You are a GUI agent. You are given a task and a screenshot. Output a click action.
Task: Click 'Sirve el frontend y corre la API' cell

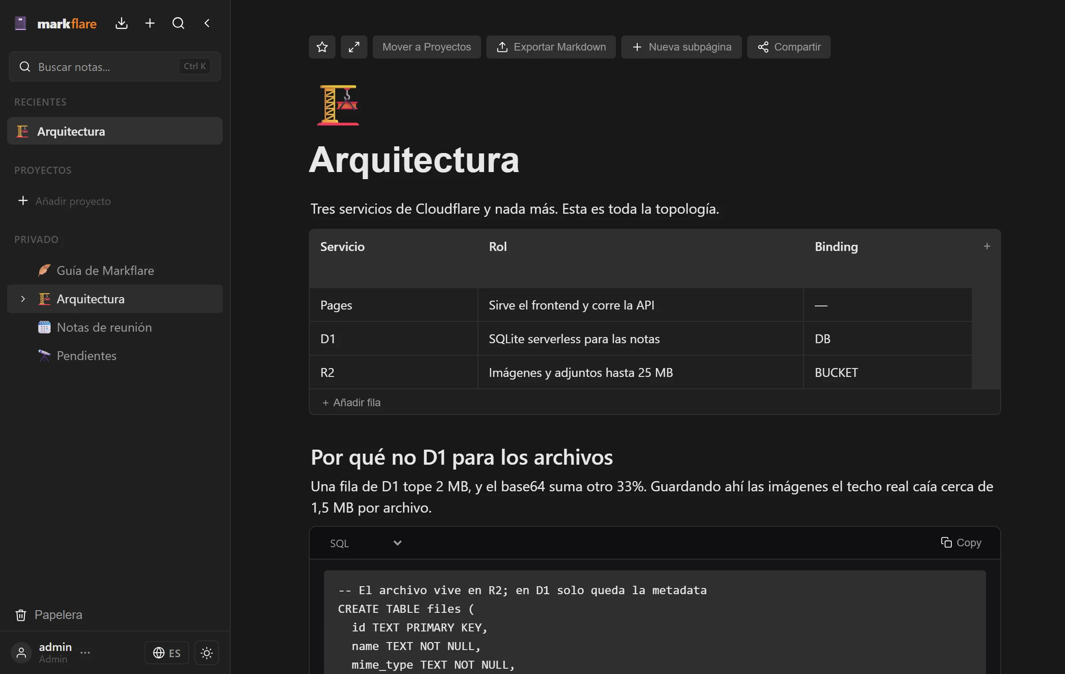click(x=641, y=305)
